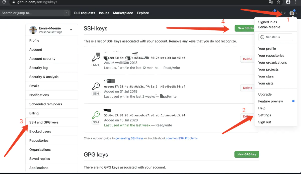Click the 'Added on 15 Jul 2020' text
Screen dimensions: 301x174
pyautogui.click(x=121, y=120)
